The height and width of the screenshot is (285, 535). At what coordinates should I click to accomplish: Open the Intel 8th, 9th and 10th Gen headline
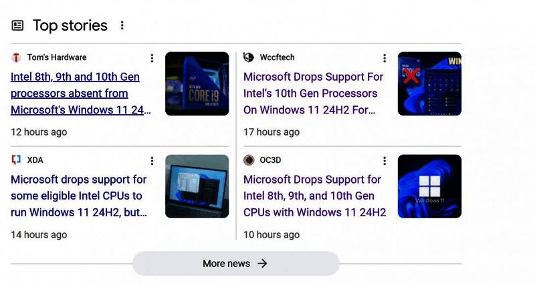pyautogui.click(x=81, y=93)
